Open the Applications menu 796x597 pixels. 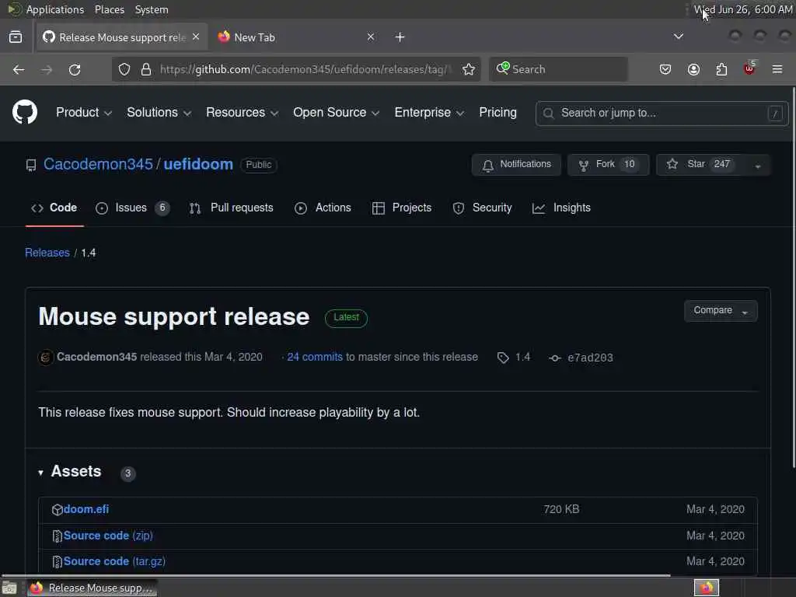[x=55, y=9]
